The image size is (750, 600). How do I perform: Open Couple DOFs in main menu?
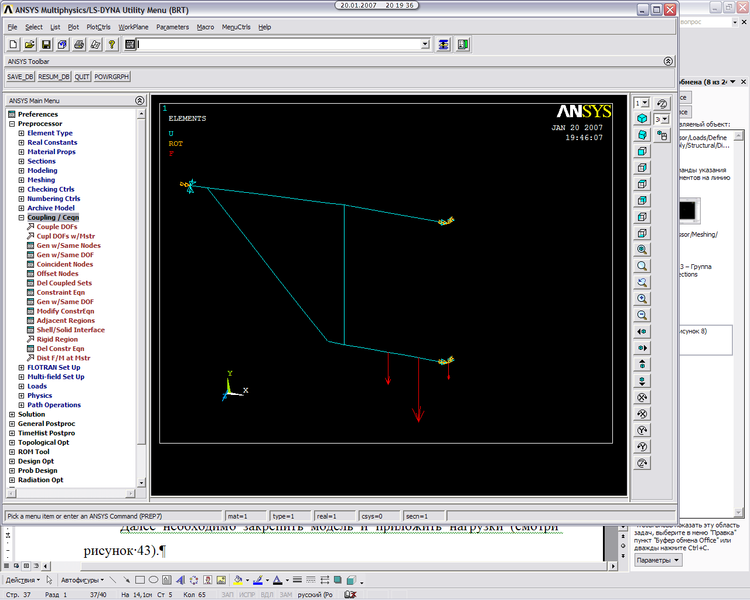[57, 227]
